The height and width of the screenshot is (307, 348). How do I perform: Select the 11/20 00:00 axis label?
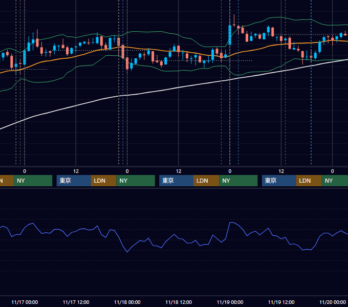pyautogui.click(x=333, y=302)
